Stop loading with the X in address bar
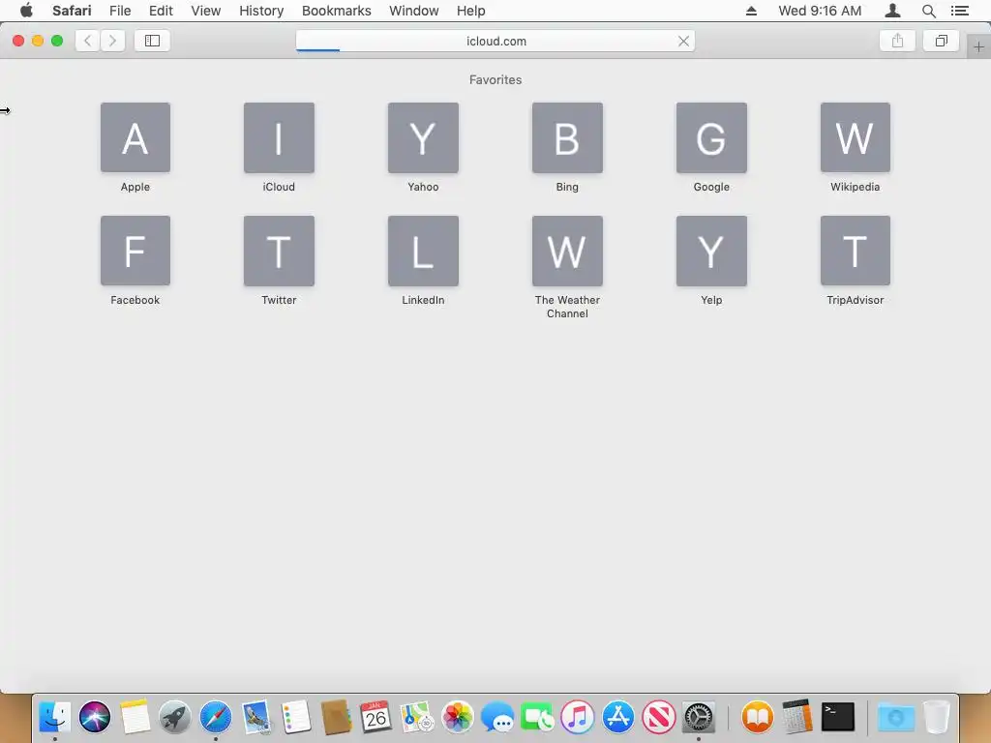The height and width of the screenshot is (743, 991). (x=683, y=41)
